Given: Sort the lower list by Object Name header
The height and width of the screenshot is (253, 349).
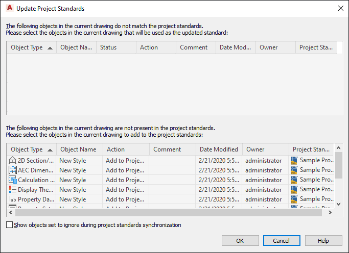Looking at the screenshot, I should point(78,149).
